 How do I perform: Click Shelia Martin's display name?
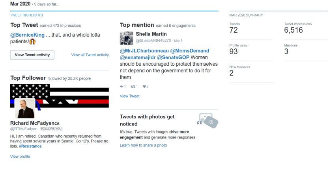[x=151, y=34]
